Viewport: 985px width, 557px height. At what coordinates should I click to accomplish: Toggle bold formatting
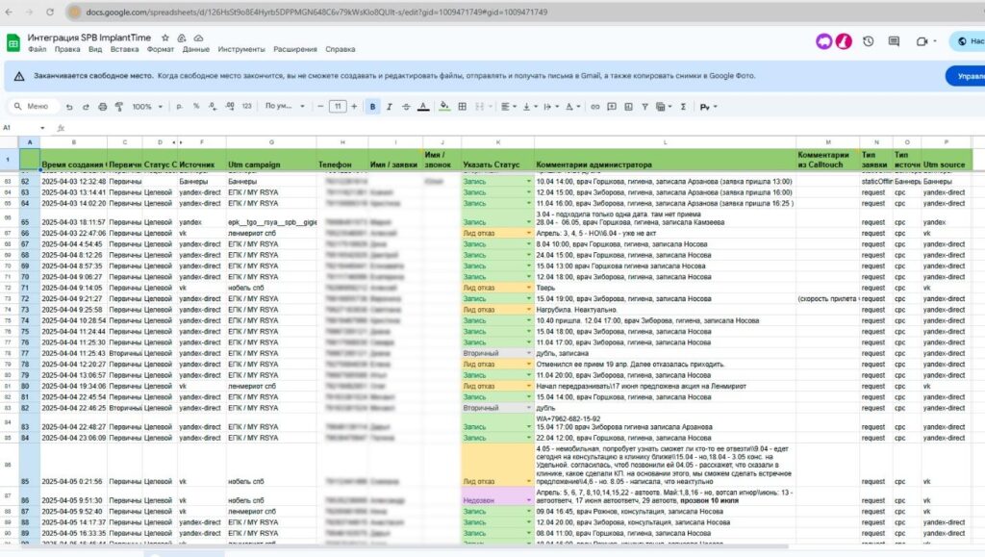(x=372, y=107)
